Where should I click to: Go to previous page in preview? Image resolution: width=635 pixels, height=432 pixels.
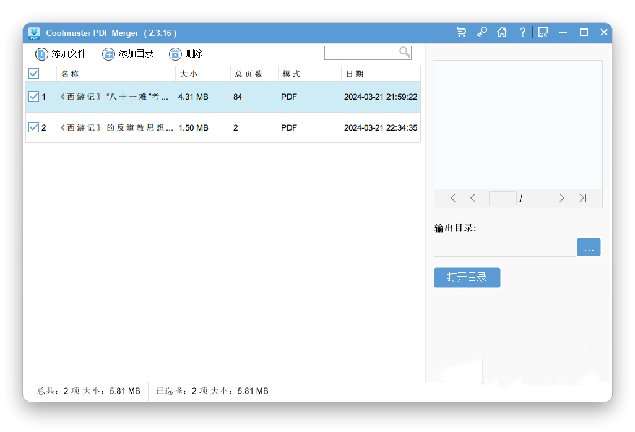(473, 198)
